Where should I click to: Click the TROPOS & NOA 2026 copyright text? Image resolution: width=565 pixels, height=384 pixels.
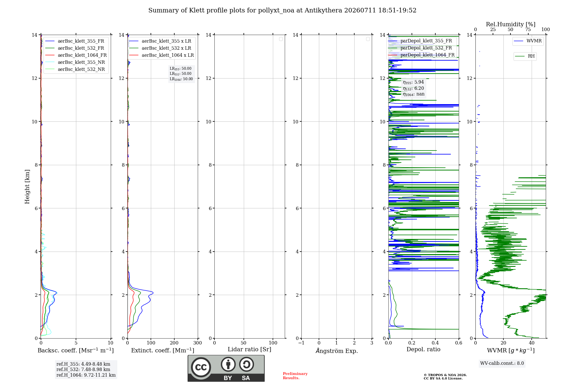click(x=445, y=375)
